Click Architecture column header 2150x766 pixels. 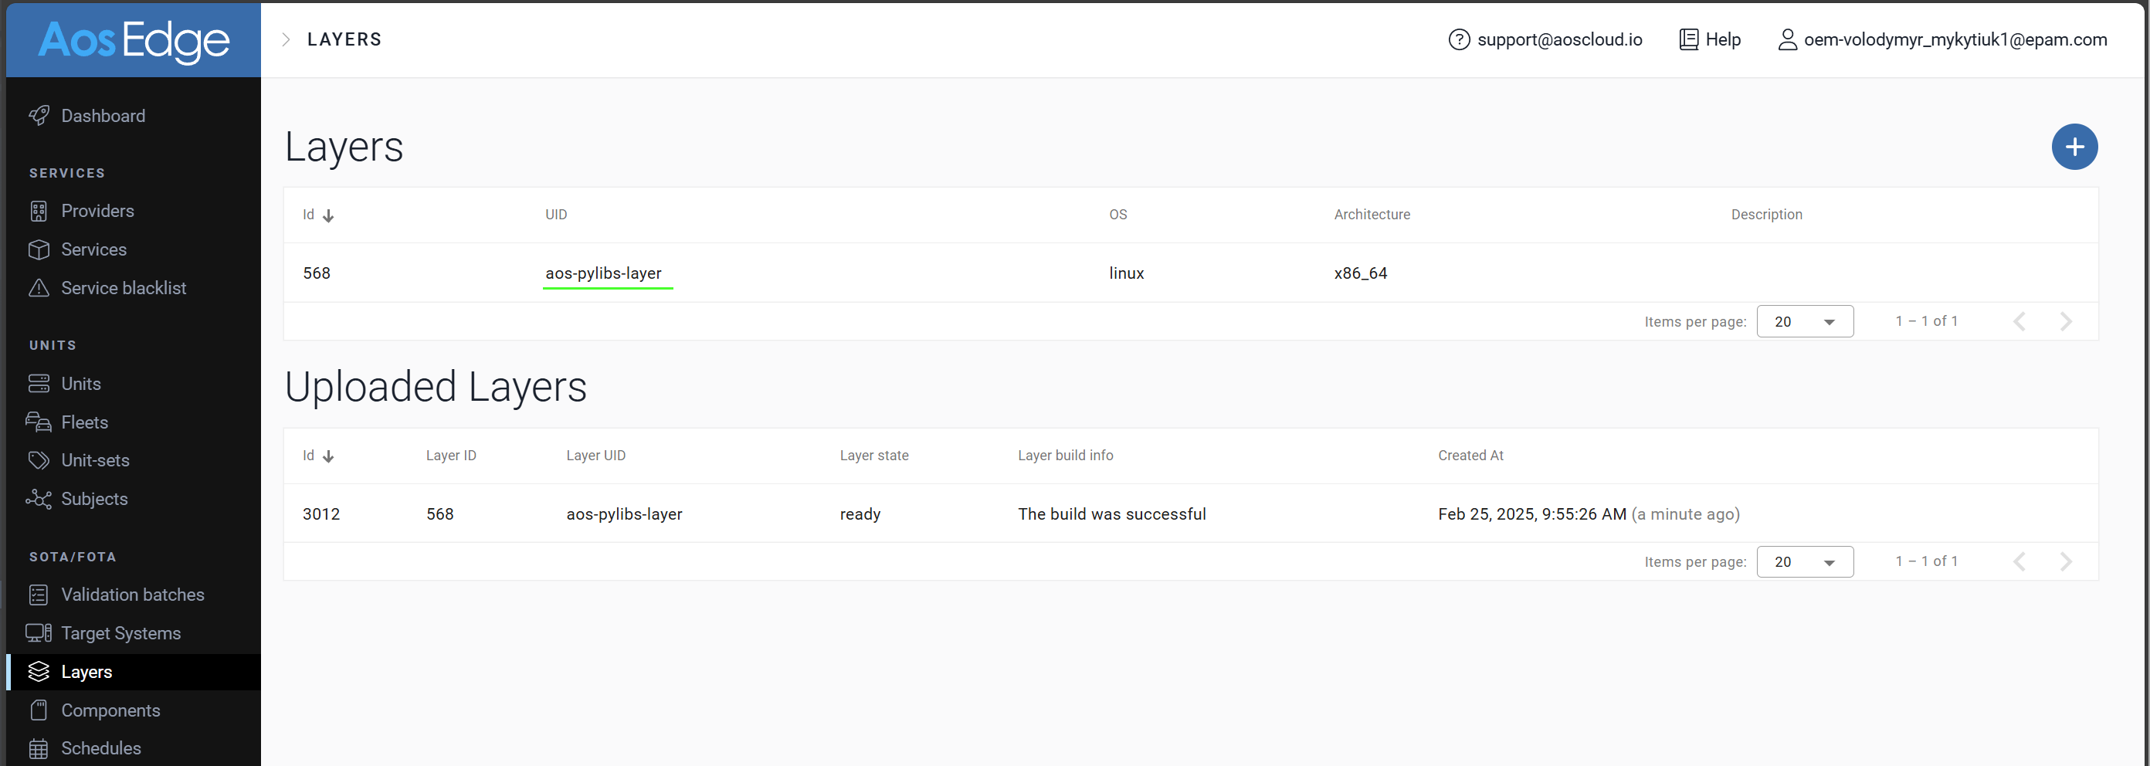click(1372, 215)
